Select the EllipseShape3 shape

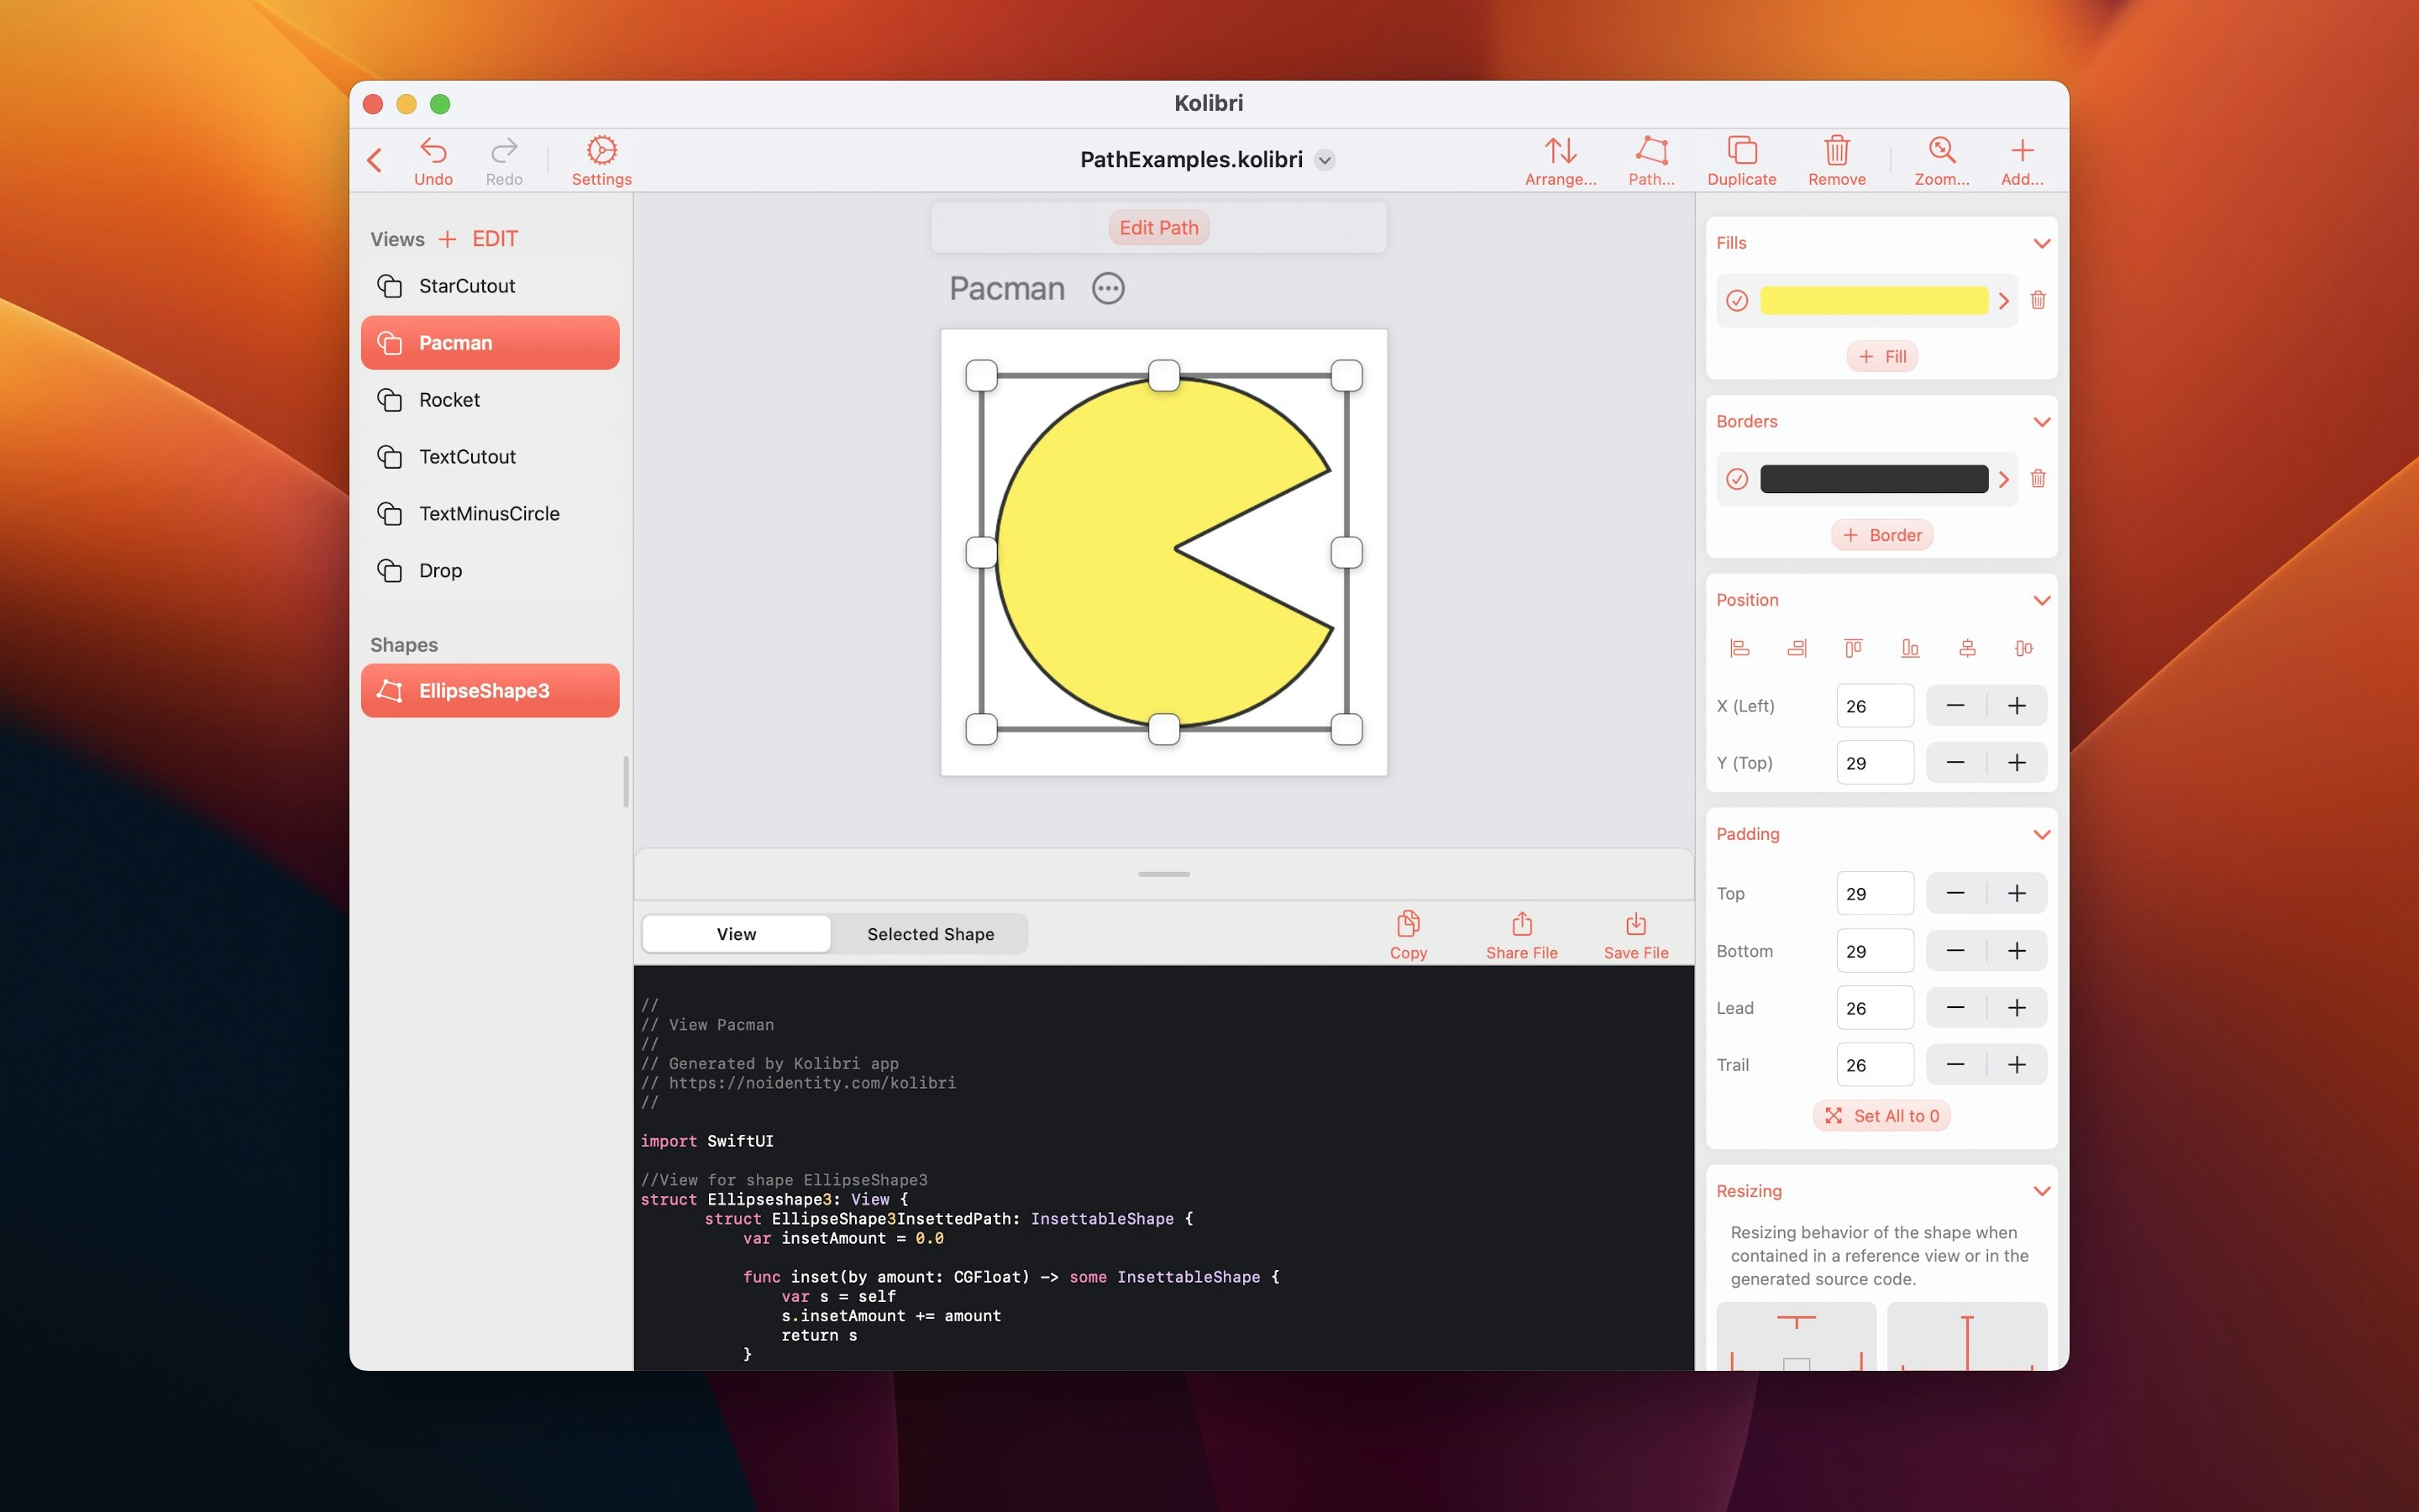coord(490,691)
